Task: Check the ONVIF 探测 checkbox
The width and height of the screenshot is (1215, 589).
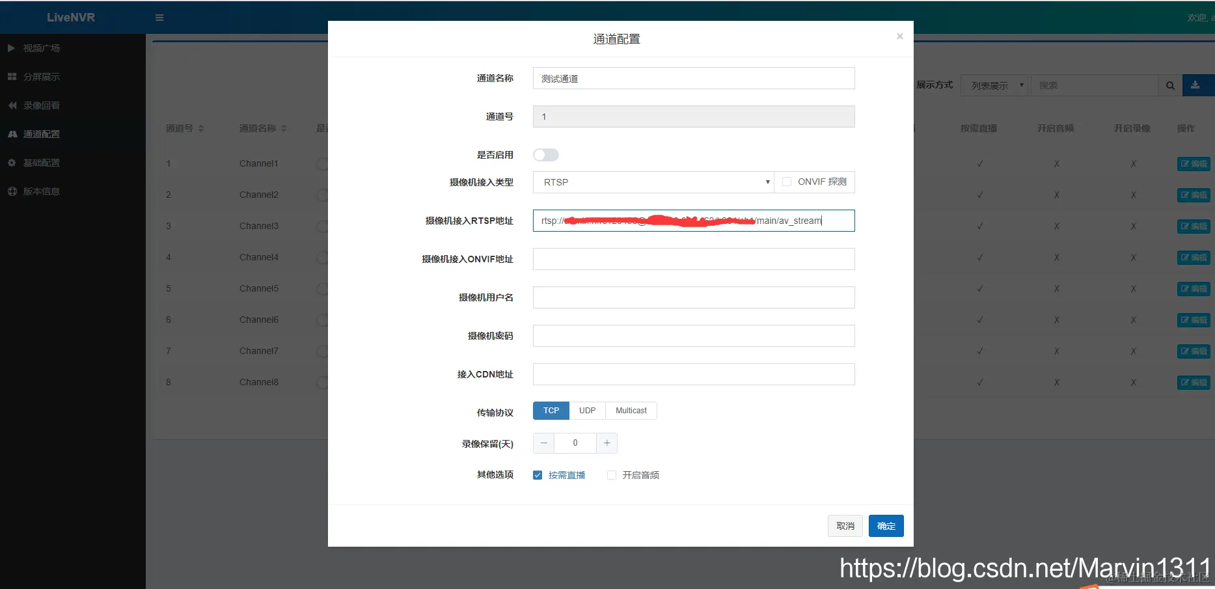Action: click(786, 182)
